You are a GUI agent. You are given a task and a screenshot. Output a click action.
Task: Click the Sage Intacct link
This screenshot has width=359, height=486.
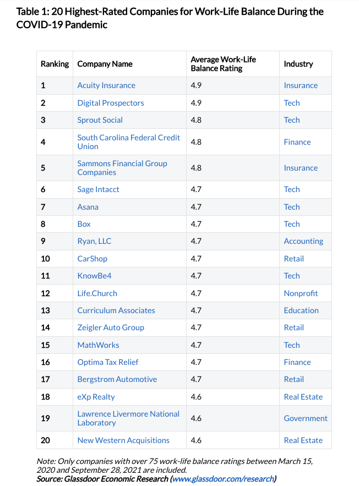pos(98,189)
